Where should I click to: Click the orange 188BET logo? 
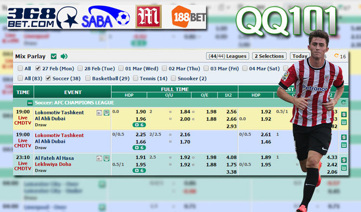coord(189,16)
